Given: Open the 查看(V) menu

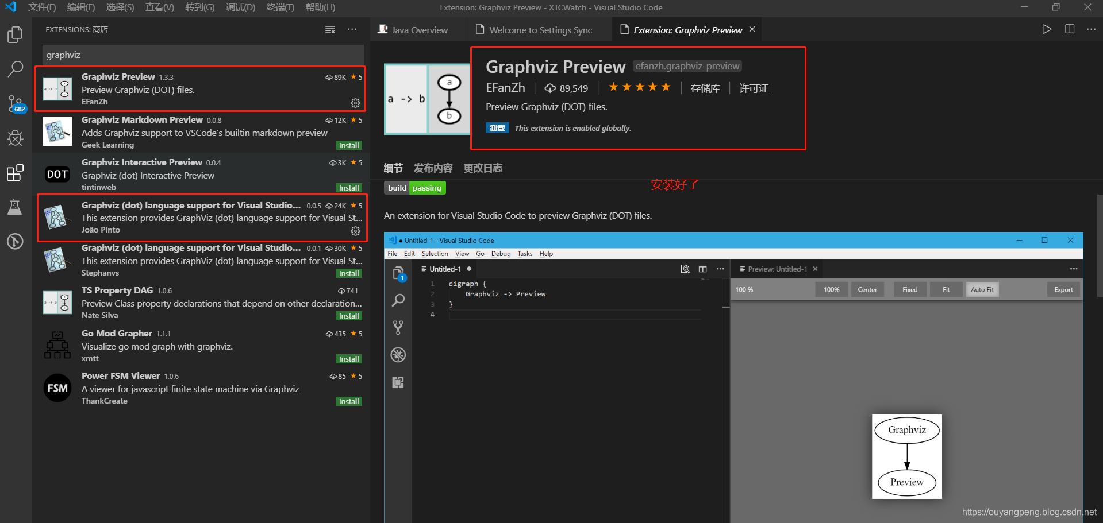Looking at the screenshot, I should pyautogui.click(x=159, y=7).
